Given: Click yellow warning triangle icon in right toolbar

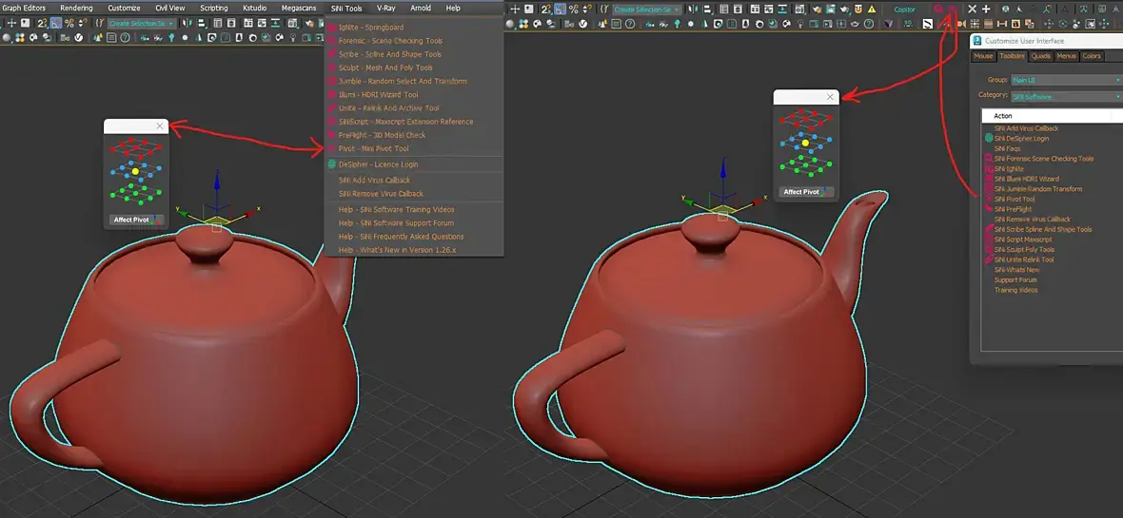Looking at the screenshot, I should coord(872,10).
